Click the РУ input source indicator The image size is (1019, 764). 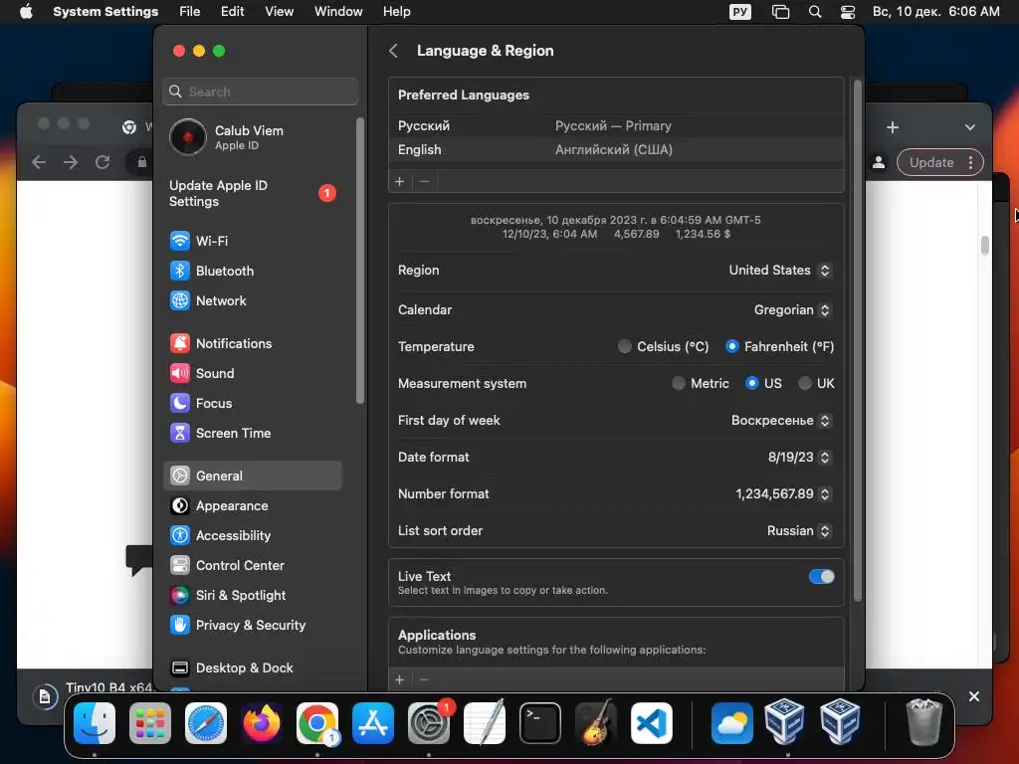[x=740, y=12]
